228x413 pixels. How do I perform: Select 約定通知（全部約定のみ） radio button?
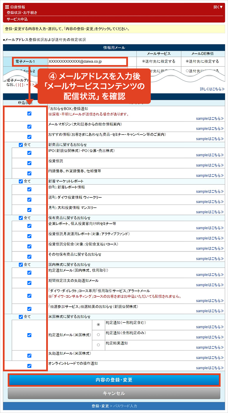click(x=98, y=335)
